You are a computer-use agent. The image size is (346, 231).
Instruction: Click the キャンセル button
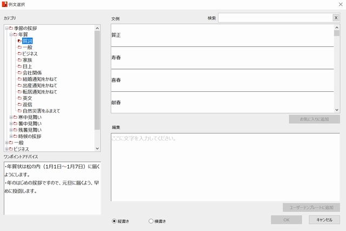[x=324, y=220]
